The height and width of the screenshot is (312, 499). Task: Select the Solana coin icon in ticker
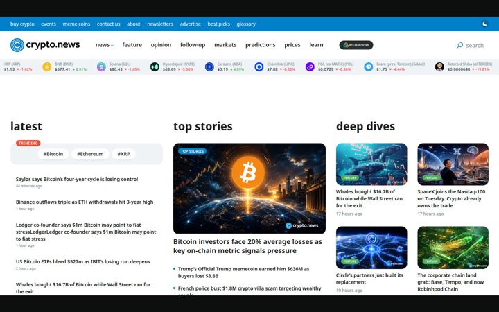click(x=101, y=67)
